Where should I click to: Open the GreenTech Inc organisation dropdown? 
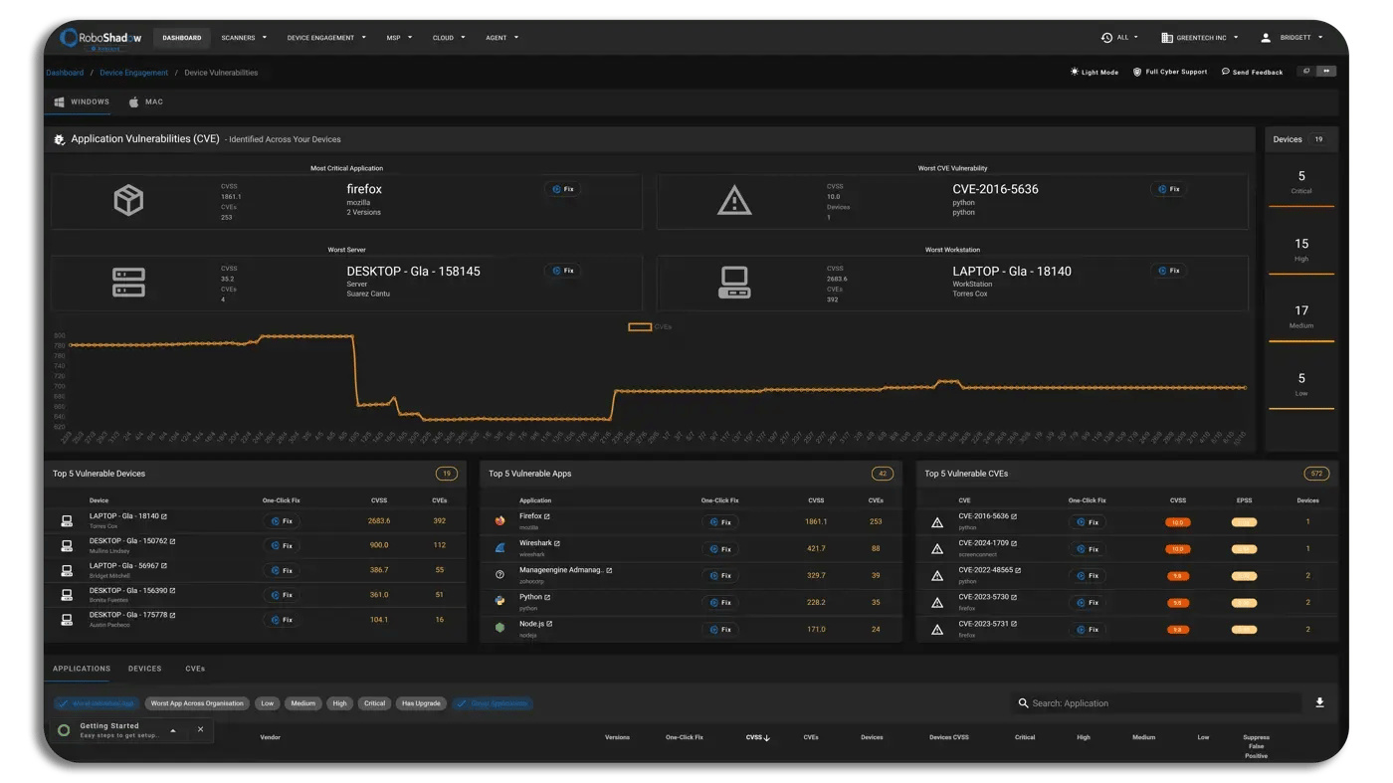1199,38
